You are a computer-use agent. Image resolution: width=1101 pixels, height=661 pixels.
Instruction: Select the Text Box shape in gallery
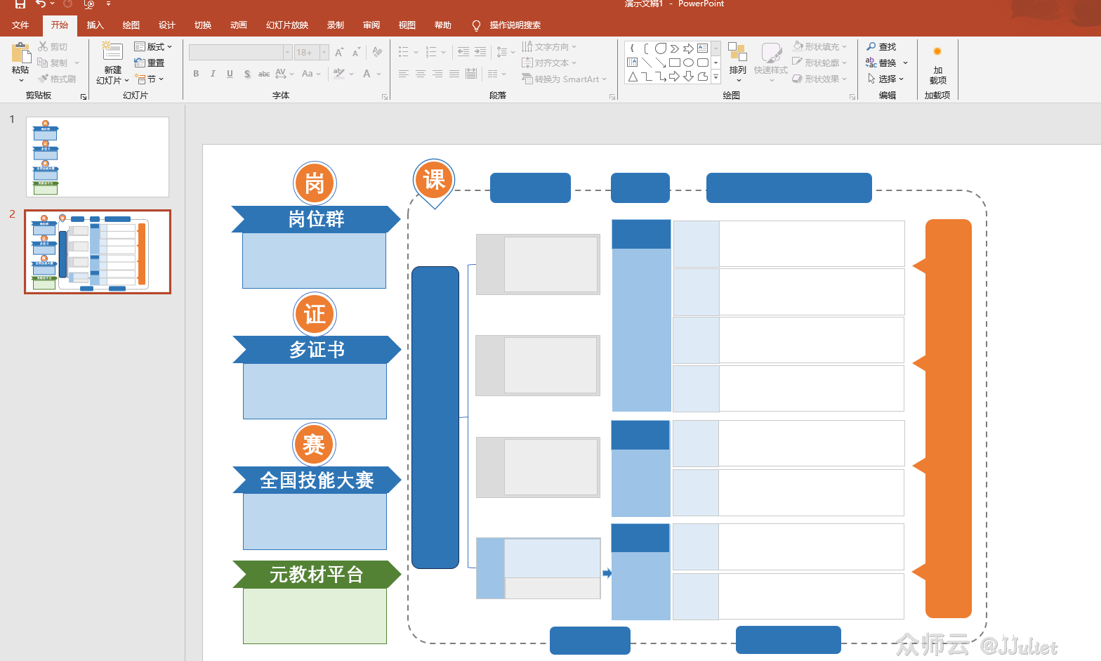click(703, 48)
